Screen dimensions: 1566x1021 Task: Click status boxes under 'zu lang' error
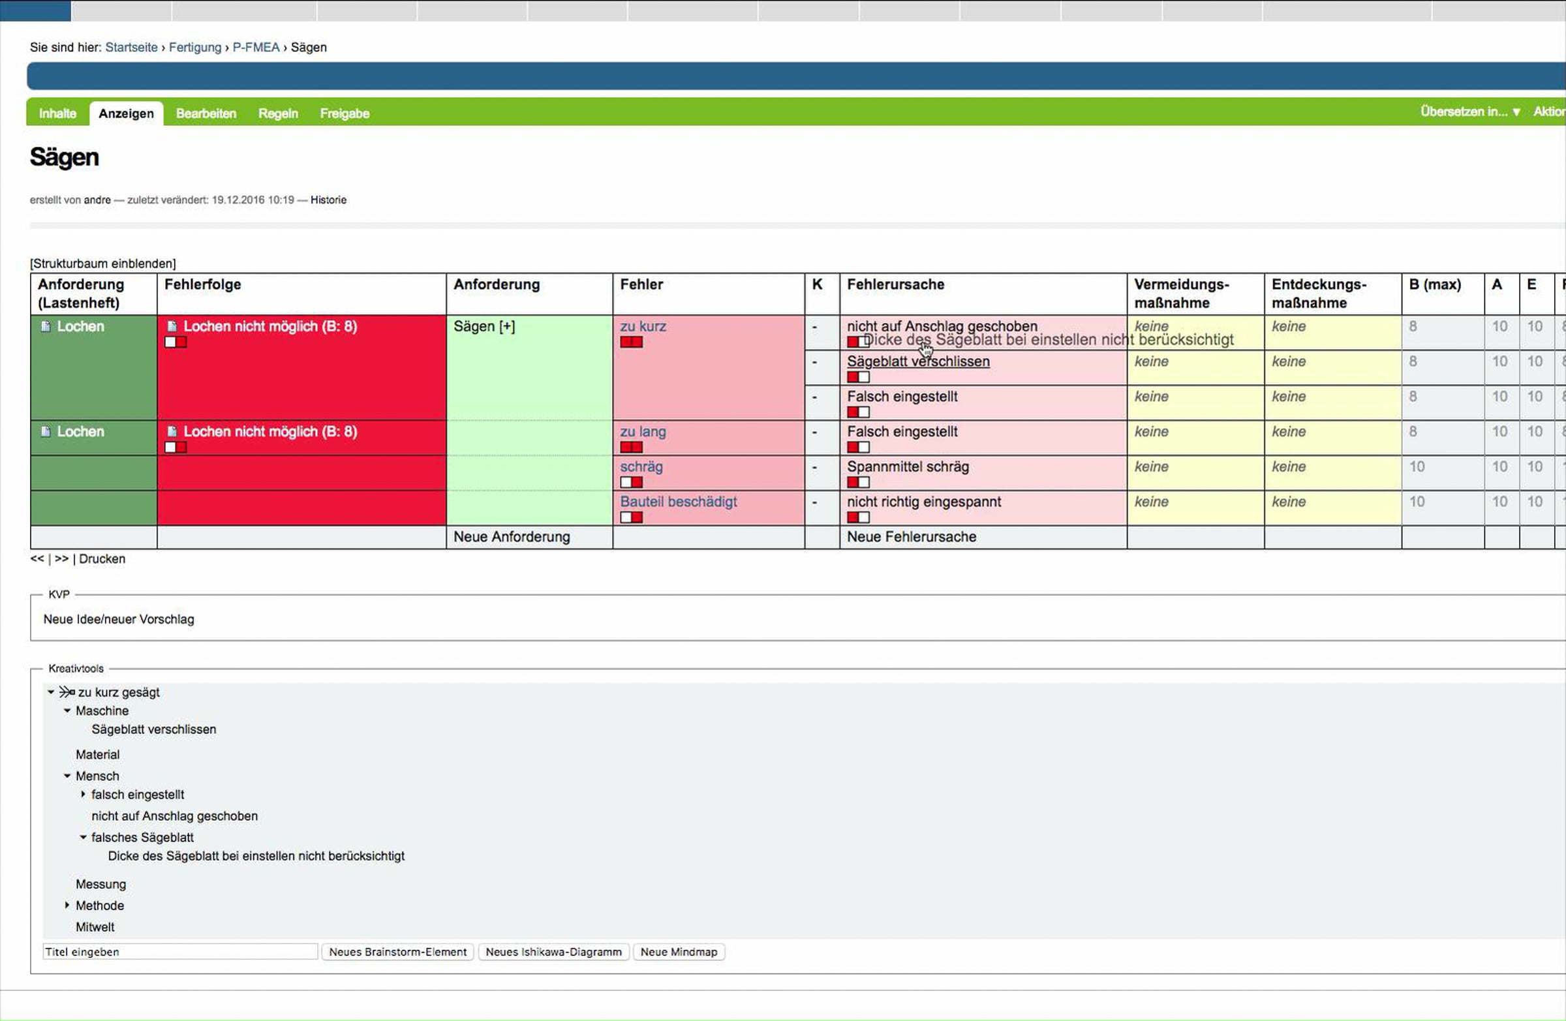[x=631, y=448]
